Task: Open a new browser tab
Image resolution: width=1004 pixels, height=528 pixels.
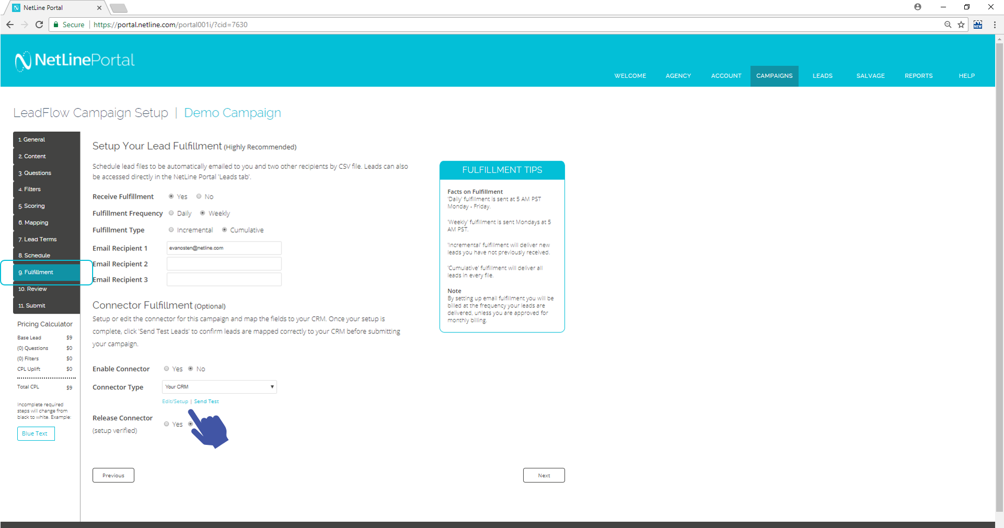Action: (119, 8)
